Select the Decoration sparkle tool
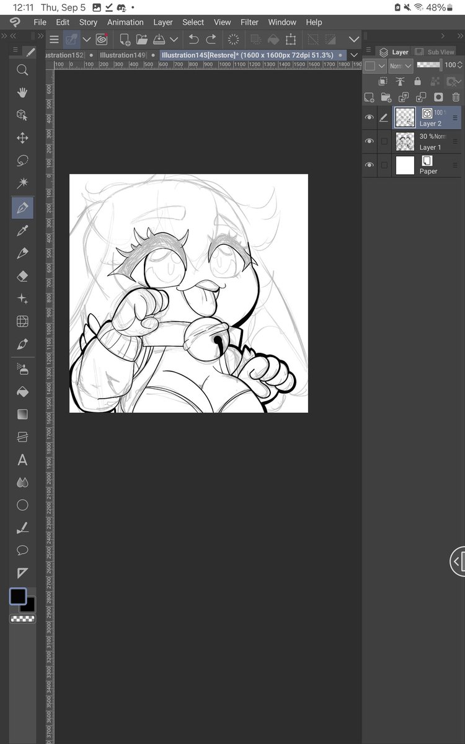 click(x=22, y=299)
